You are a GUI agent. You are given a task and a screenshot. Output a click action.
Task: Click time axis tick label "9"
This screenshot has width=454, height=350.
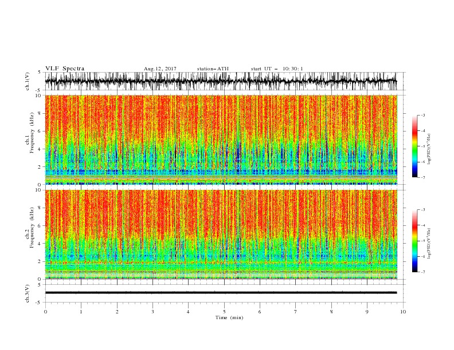(x=367, y=312)
